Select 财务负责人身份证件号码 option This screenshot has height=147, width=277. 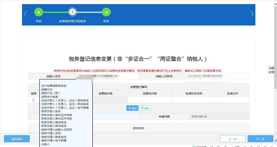click(x=57, y=118)
